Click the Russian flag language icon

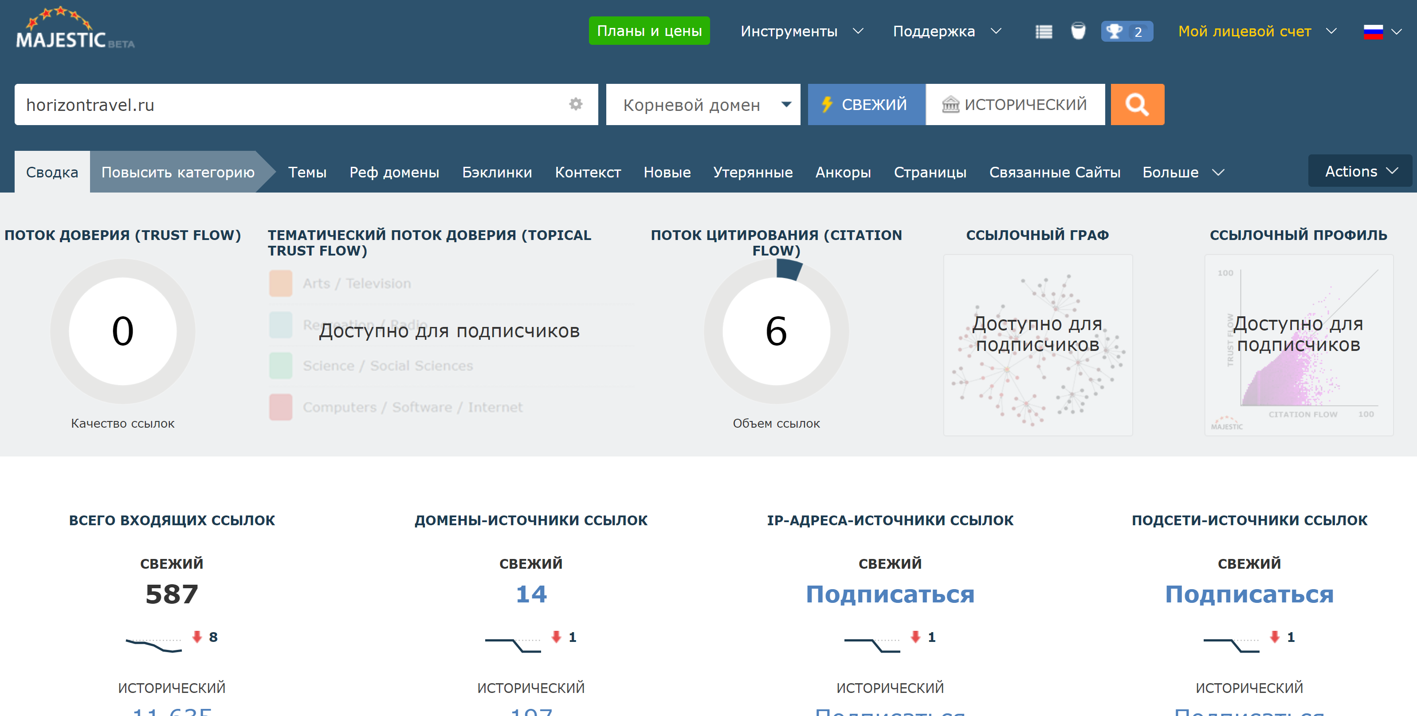coord(1373,32)
